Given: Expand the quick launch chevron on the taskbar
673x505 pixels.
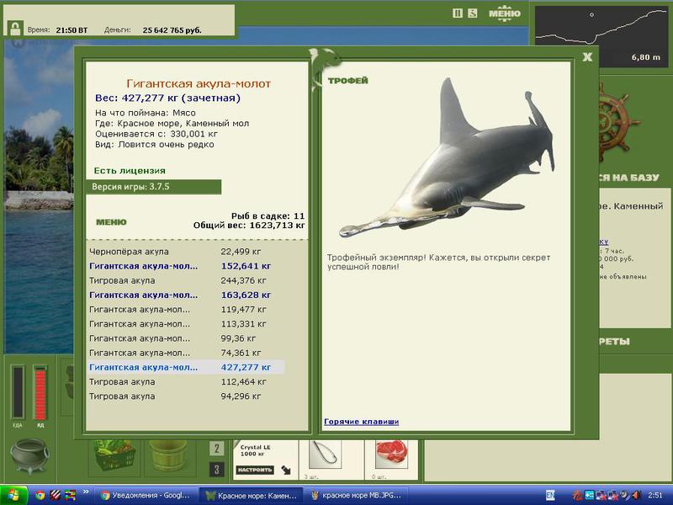Looking at the screenshot, I should pos(86,492).
